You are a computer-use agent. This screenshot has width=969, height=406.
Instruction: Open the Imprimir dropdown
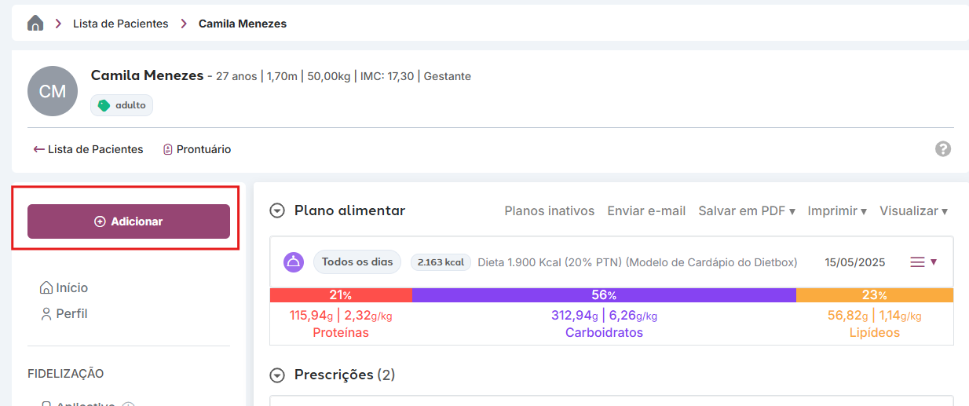[837, 211]
